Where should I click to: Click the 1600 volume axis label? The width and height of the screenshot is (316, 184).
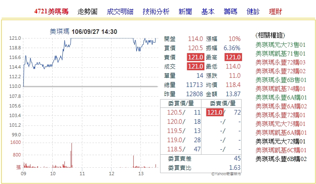[15, 142]
